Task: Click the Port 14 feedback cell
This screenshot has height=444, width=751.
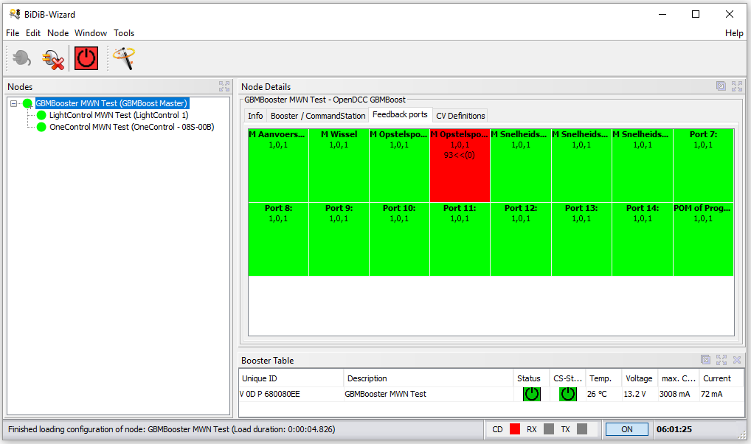Action: click(643, 239)
